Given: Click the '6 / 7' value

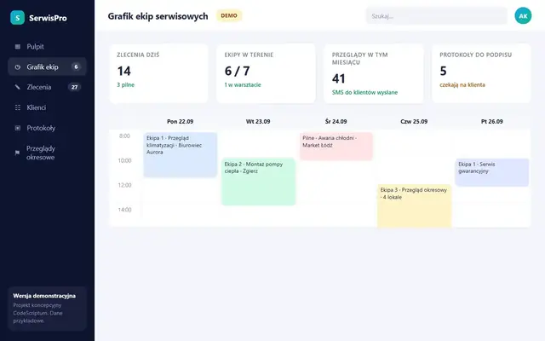Looking at the screenshot, I should (237, 71).
